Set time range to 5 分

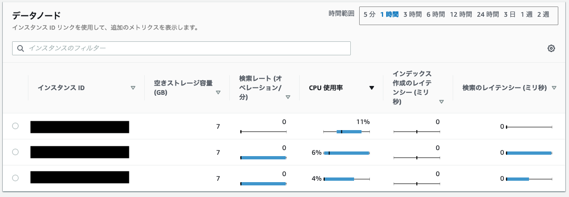click(x=369, y=14)
